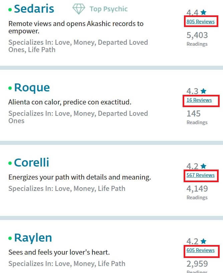
Task: Click the Top Psychic diamond icon
Action: [79, 9]
